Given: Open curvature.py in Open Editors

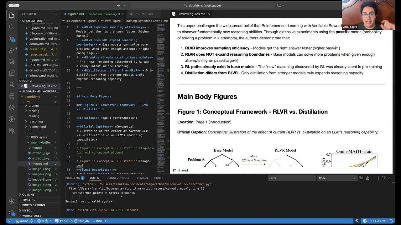Looking at the screenshot, I should coord(39,49).
